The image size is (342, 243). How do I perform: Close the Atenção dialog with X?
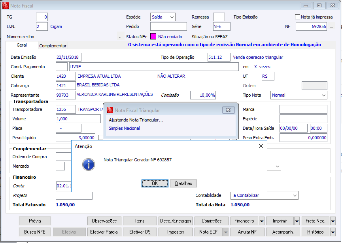click(x=261, y=146)
